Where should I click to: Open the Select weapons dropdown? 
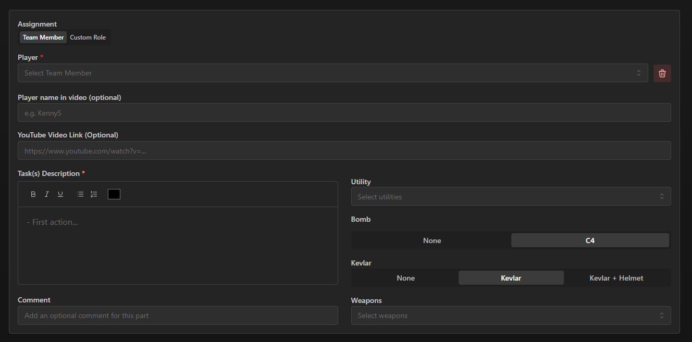point(511,315)
